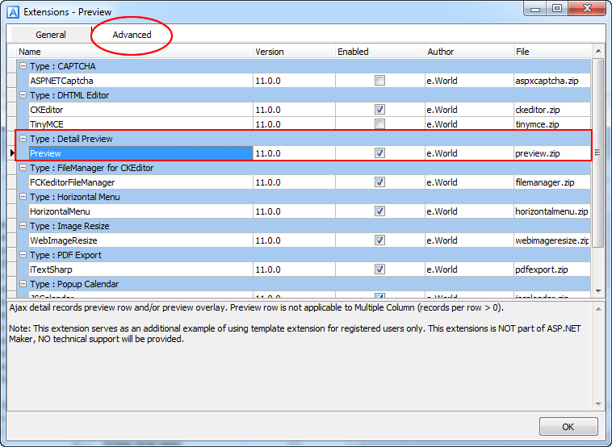Viewport: 612px width, 447px height.
Task: Close the Extensions - Preview window
Action: pyautogui.click(x=587, y=9)
